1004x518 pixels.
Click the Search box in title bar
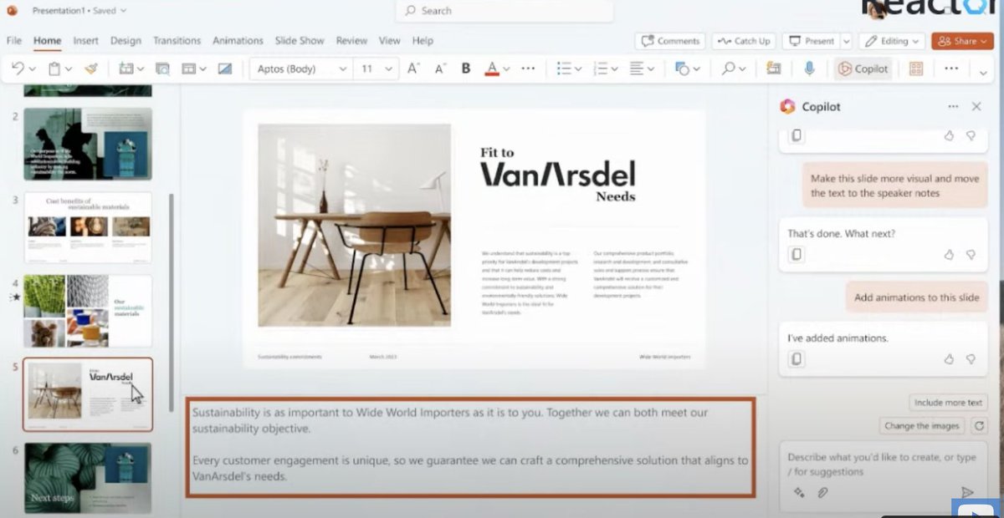coord(504,11)
